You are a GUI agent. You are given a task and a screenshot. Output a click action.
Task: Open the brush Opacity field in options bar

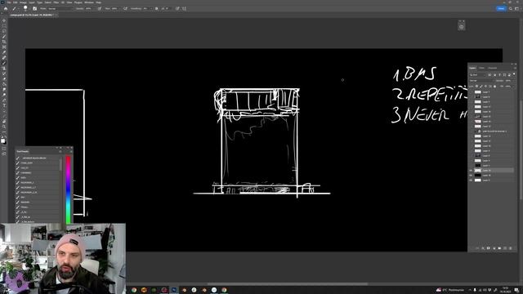[x=89, y=9]
